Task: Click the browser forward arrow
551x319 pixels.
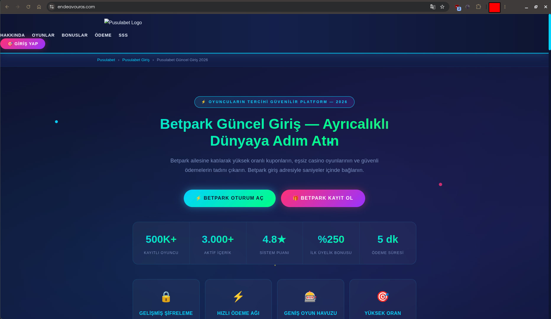Action: [x=18, y=7]
